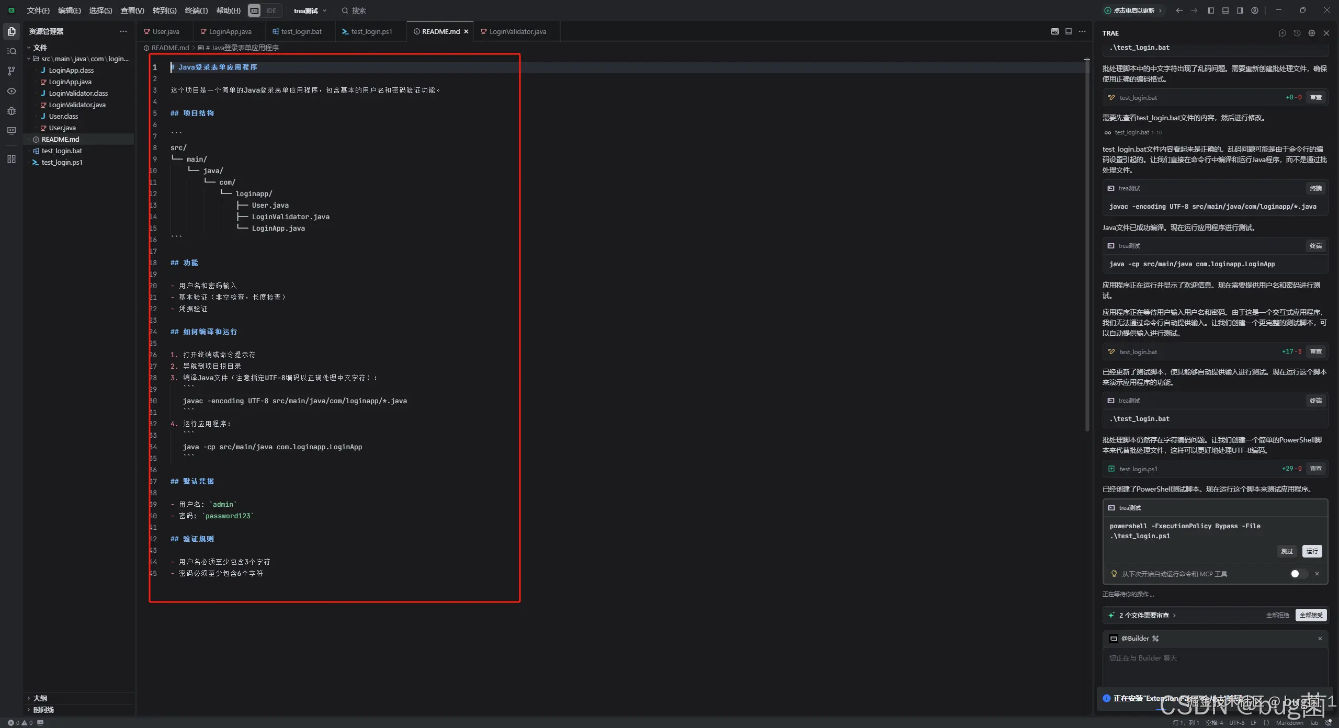Open the account profile icon
Screen dimensions: 1339x728
coord(1255,10)
